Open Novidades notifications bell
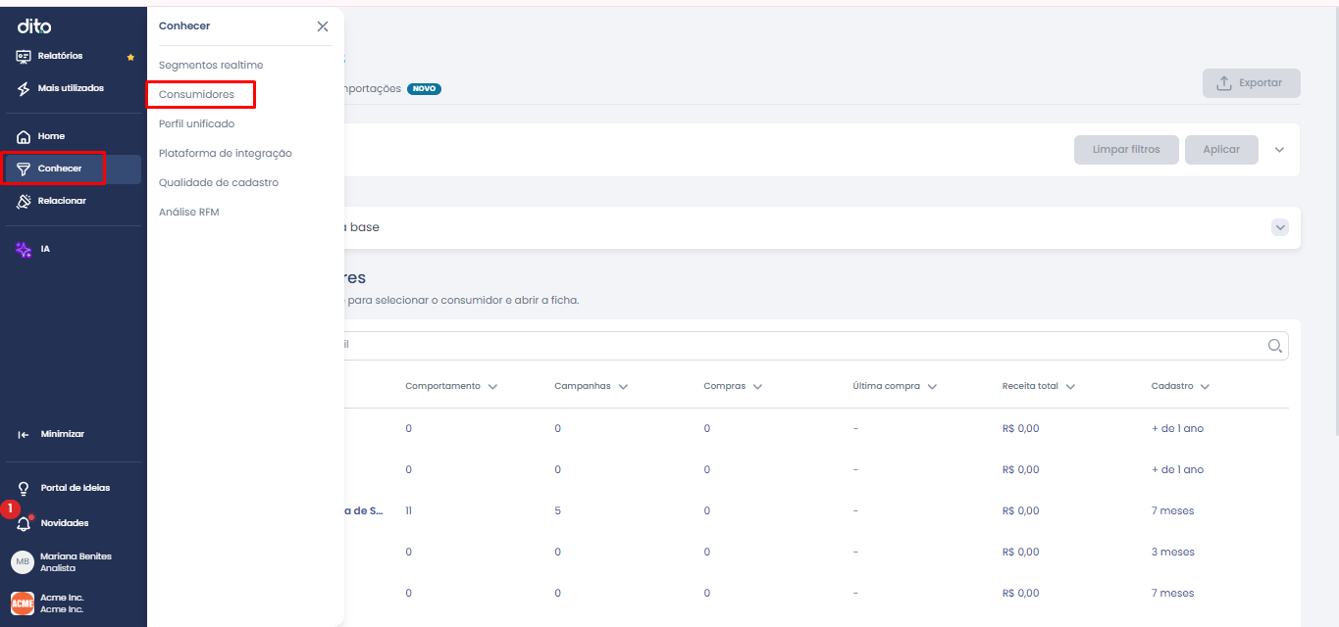The height and width of the screenshot is (627, 1339). pos(24,523)
